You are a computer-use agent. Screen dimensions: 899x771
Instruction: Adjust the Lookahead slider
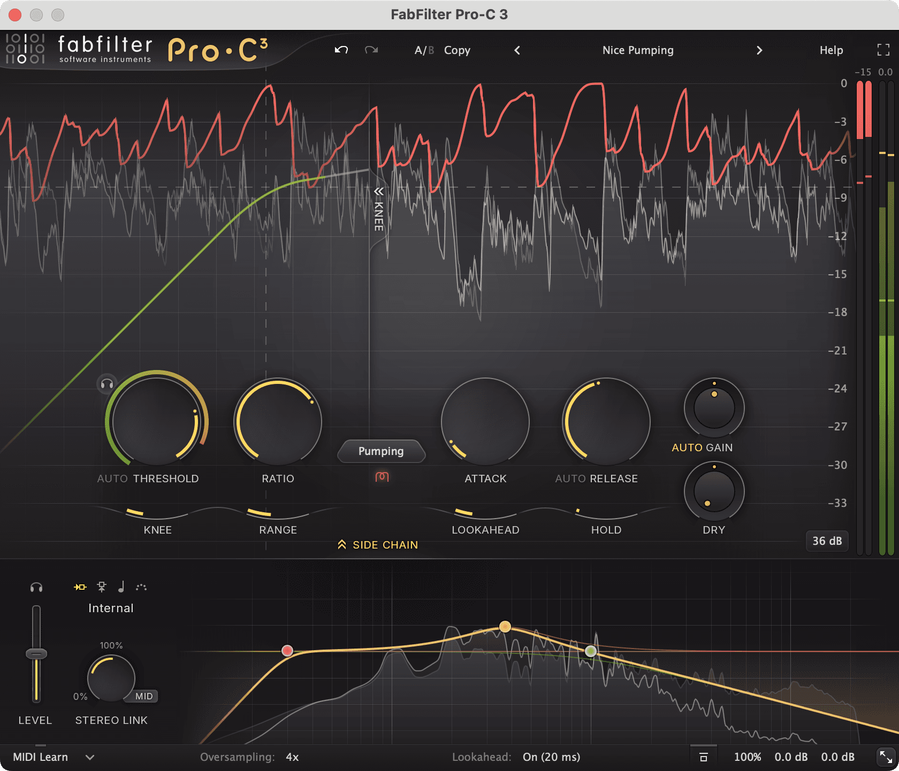[x=485, y=513]
